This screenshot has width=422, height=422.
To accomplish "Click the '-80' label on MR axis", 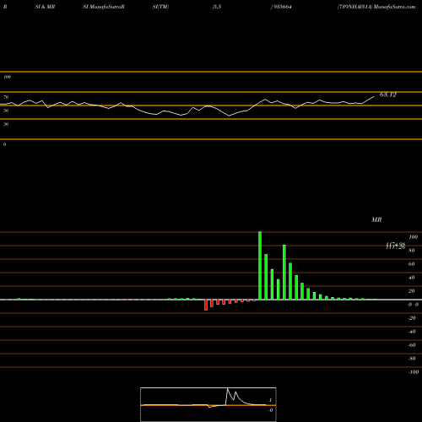I will [x=412, y=359].
